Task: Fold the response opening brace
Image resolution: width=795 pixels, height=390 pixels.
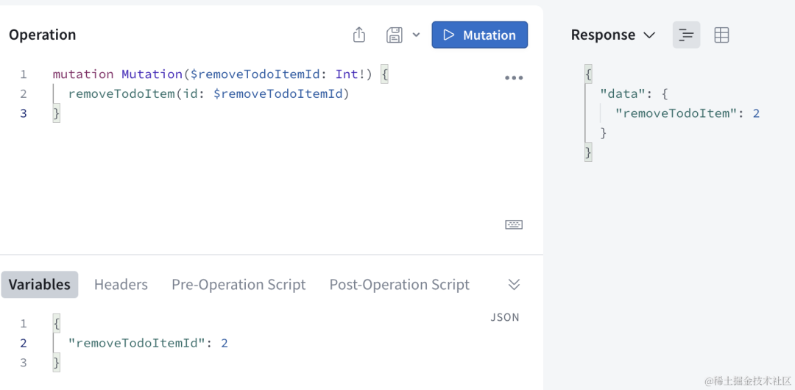Action: tap(588, 74)
